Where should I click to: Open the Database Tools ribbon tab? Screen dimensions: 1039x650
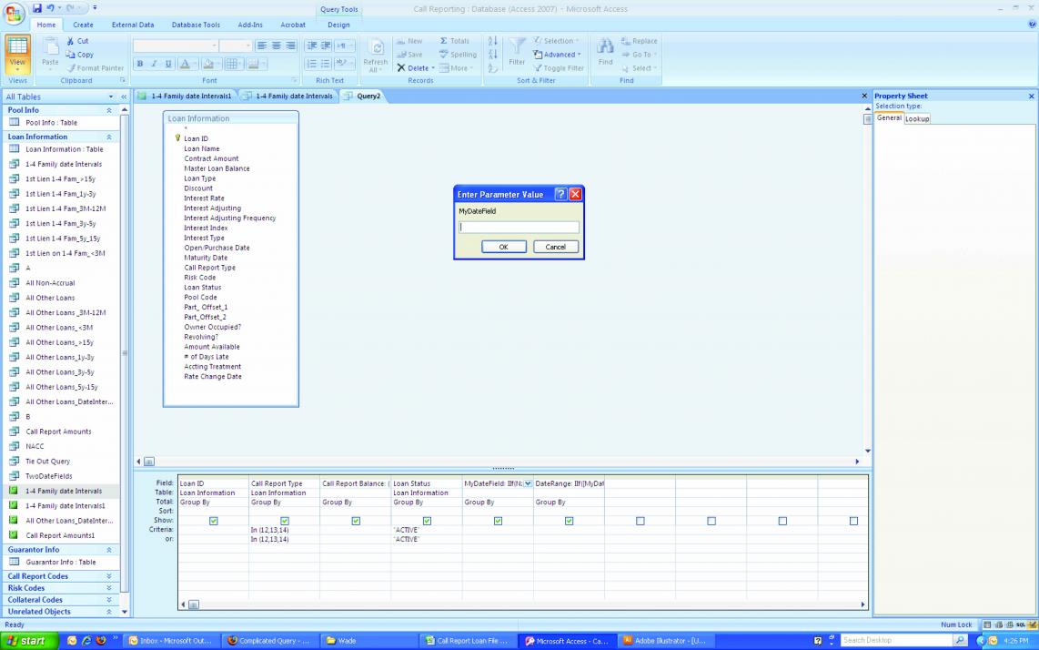tap(196, 25)
